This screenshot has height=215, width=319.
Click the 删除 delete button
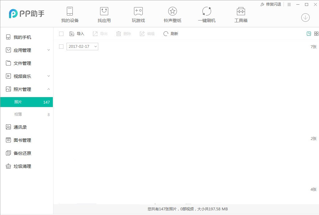click(x=123, y=34)
